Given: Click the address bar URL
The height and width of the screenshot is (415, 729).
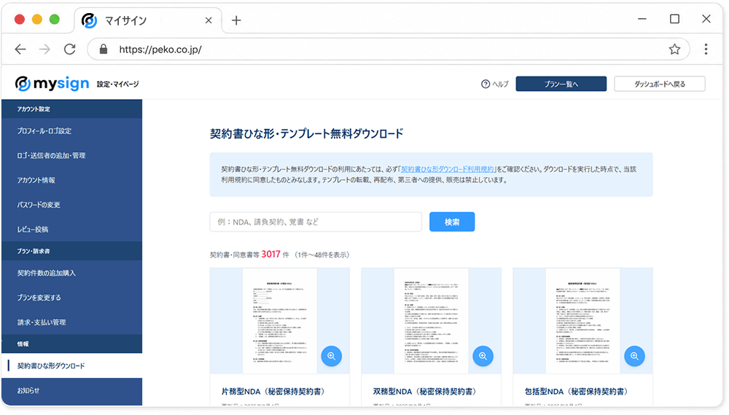Looking at the screenshot, I should (x=160, y=50).
